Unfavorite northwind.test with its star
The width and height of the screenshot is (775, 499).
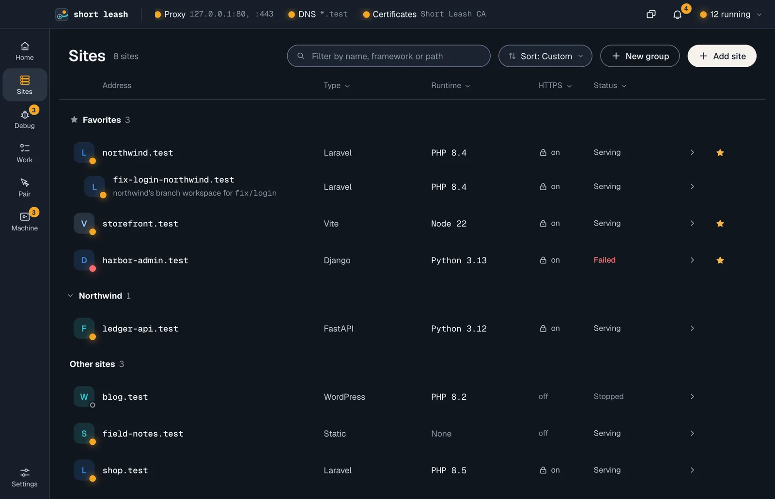pyautogui.click(x=720, y=153)
